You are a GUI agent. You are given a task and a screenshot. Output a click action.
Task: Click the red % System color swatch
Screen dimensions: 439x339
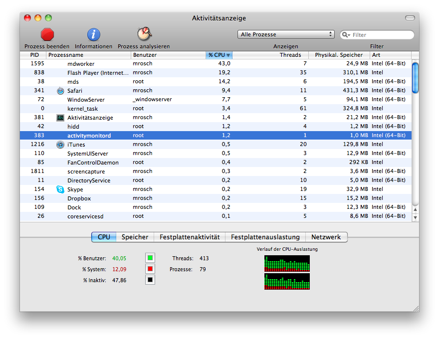pyautogui.click(x=150, y=269)
